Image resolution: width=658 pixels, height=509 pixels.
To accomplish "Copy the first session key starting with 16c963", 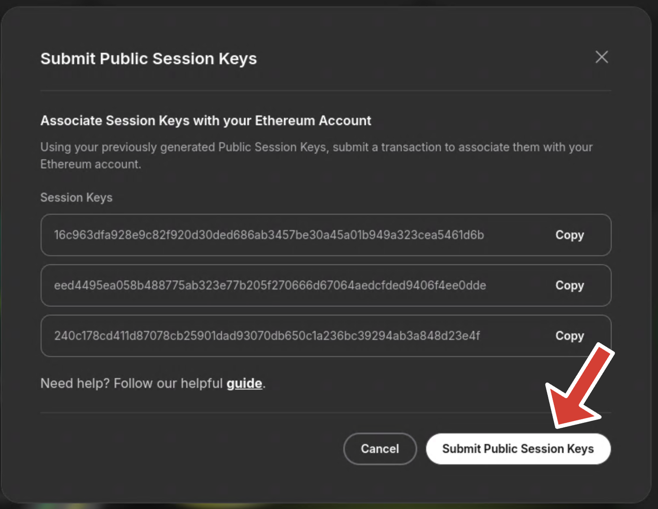I will coord(569,235).
